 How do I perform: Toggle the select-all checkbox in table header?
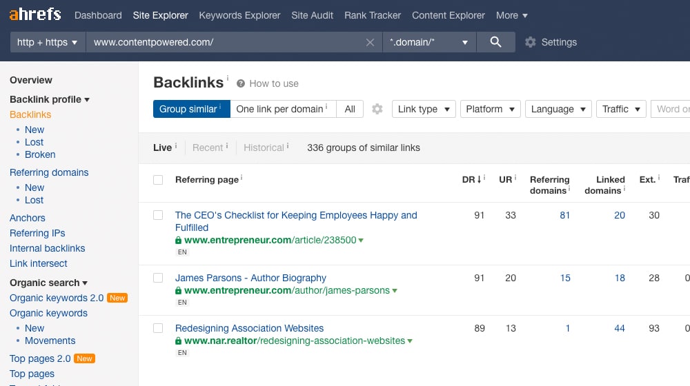click(158, 180)
